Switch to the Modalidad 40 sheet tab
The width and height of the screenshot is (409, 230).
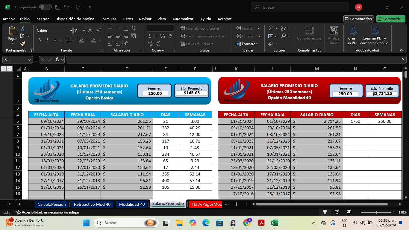(x=132, y=204)
